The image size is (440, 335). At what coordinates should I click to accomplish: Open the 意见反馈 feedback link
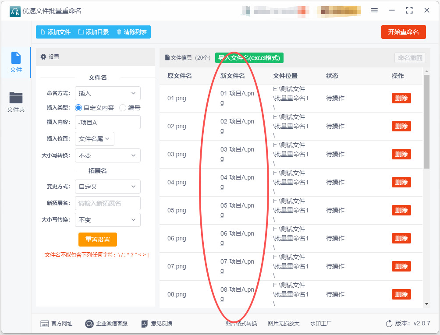(x=162, y=324)
